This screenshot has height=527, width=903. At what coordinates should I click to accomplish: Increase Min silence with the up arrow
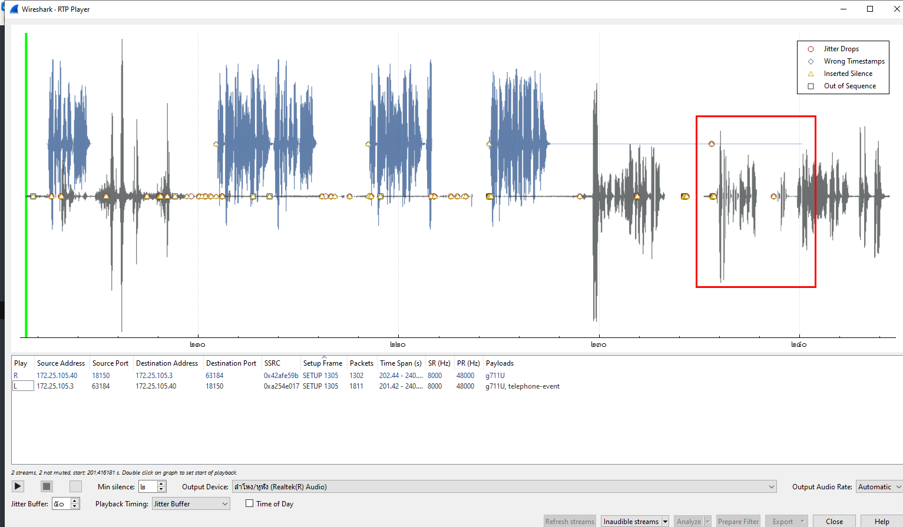click(161, 483)
